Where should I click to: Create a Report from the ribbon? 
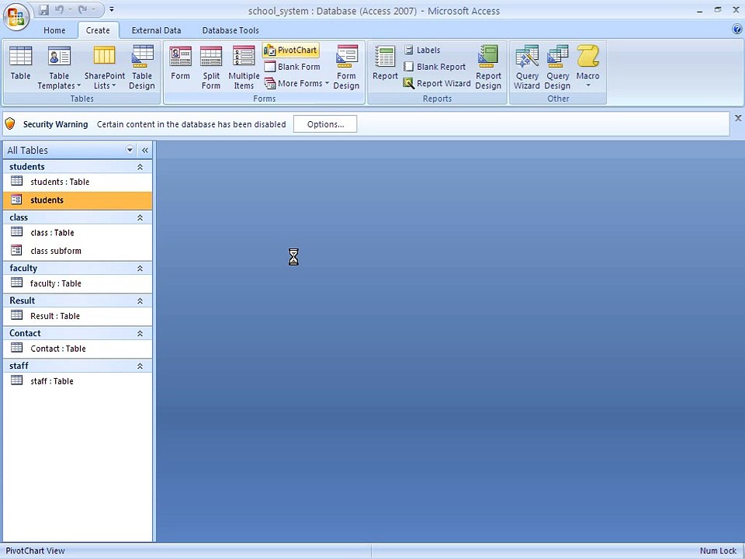coord(385,63)
